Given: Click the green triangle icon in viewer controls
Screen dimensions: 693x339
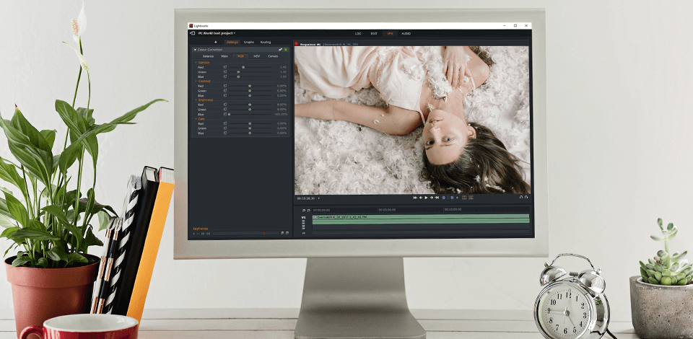Looking at the screenshot, I should click(458, 198).
